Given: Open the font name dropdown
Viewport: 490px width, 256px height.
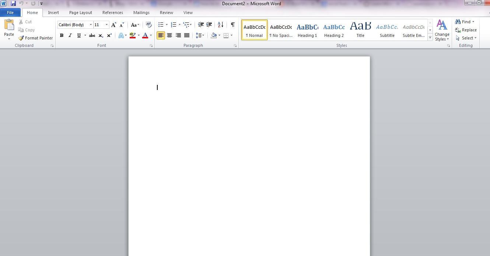Looking at the screenshot, I should coord(91,25).
